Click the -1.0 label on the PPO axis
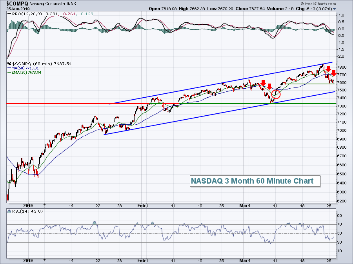This screenshot has width=353, height=264. coord(340,42)
